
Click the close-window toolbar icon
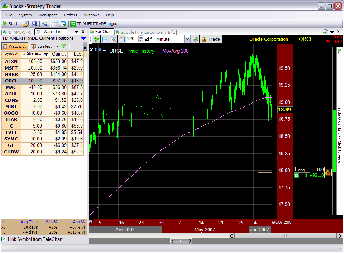(55, 24)
